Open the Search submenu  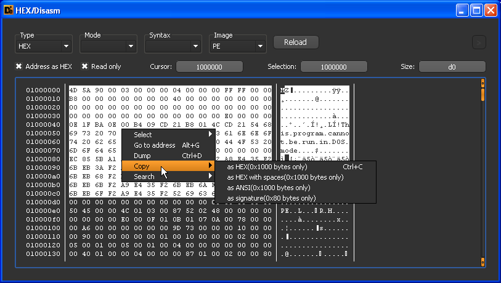tap(144, 177)
